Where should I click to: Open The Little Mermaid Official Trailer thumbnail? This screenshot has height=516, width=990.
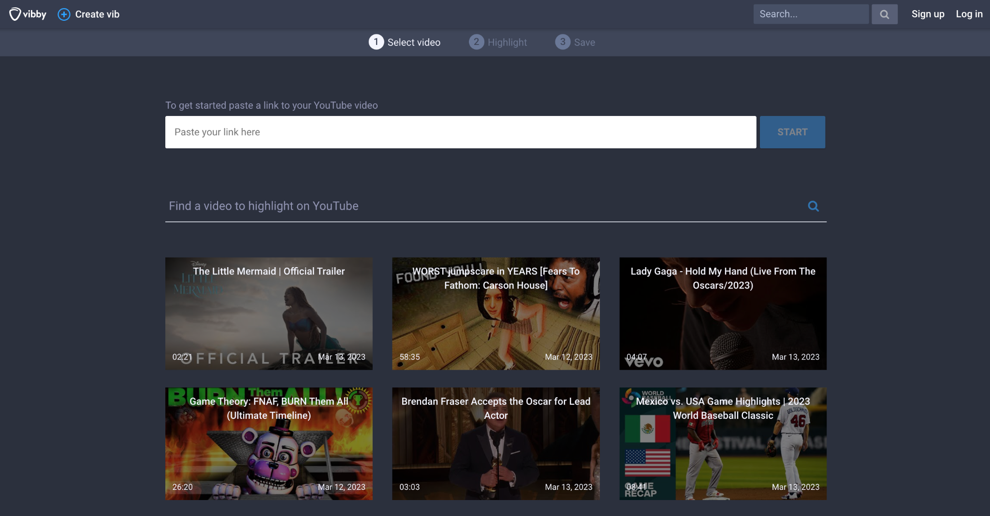tap(269, 314)
